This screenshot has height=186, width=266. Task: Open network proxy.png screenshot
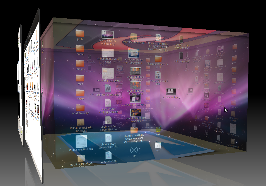coord(108,73)
